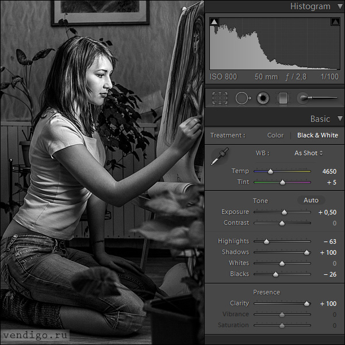Toggle shadow clipping indicator in histogram
The image size is (345, 345).
pyautogui.click(x=214, y=22)
